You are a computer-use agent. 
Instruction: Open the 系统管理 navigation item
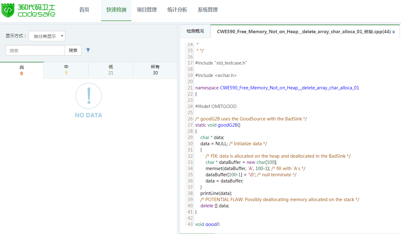[x=208, y=10]
